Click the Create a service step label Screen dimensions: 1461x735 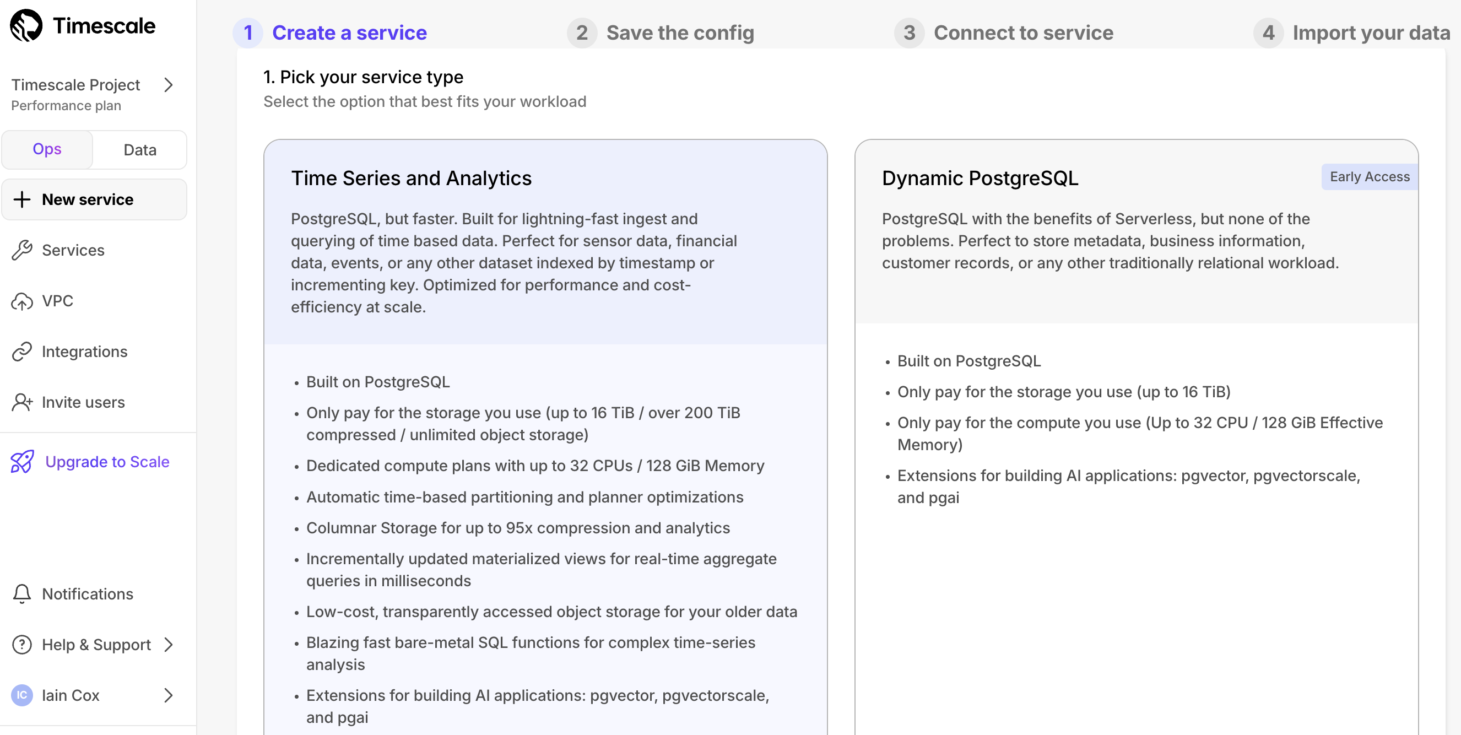(x=349, y=33)
